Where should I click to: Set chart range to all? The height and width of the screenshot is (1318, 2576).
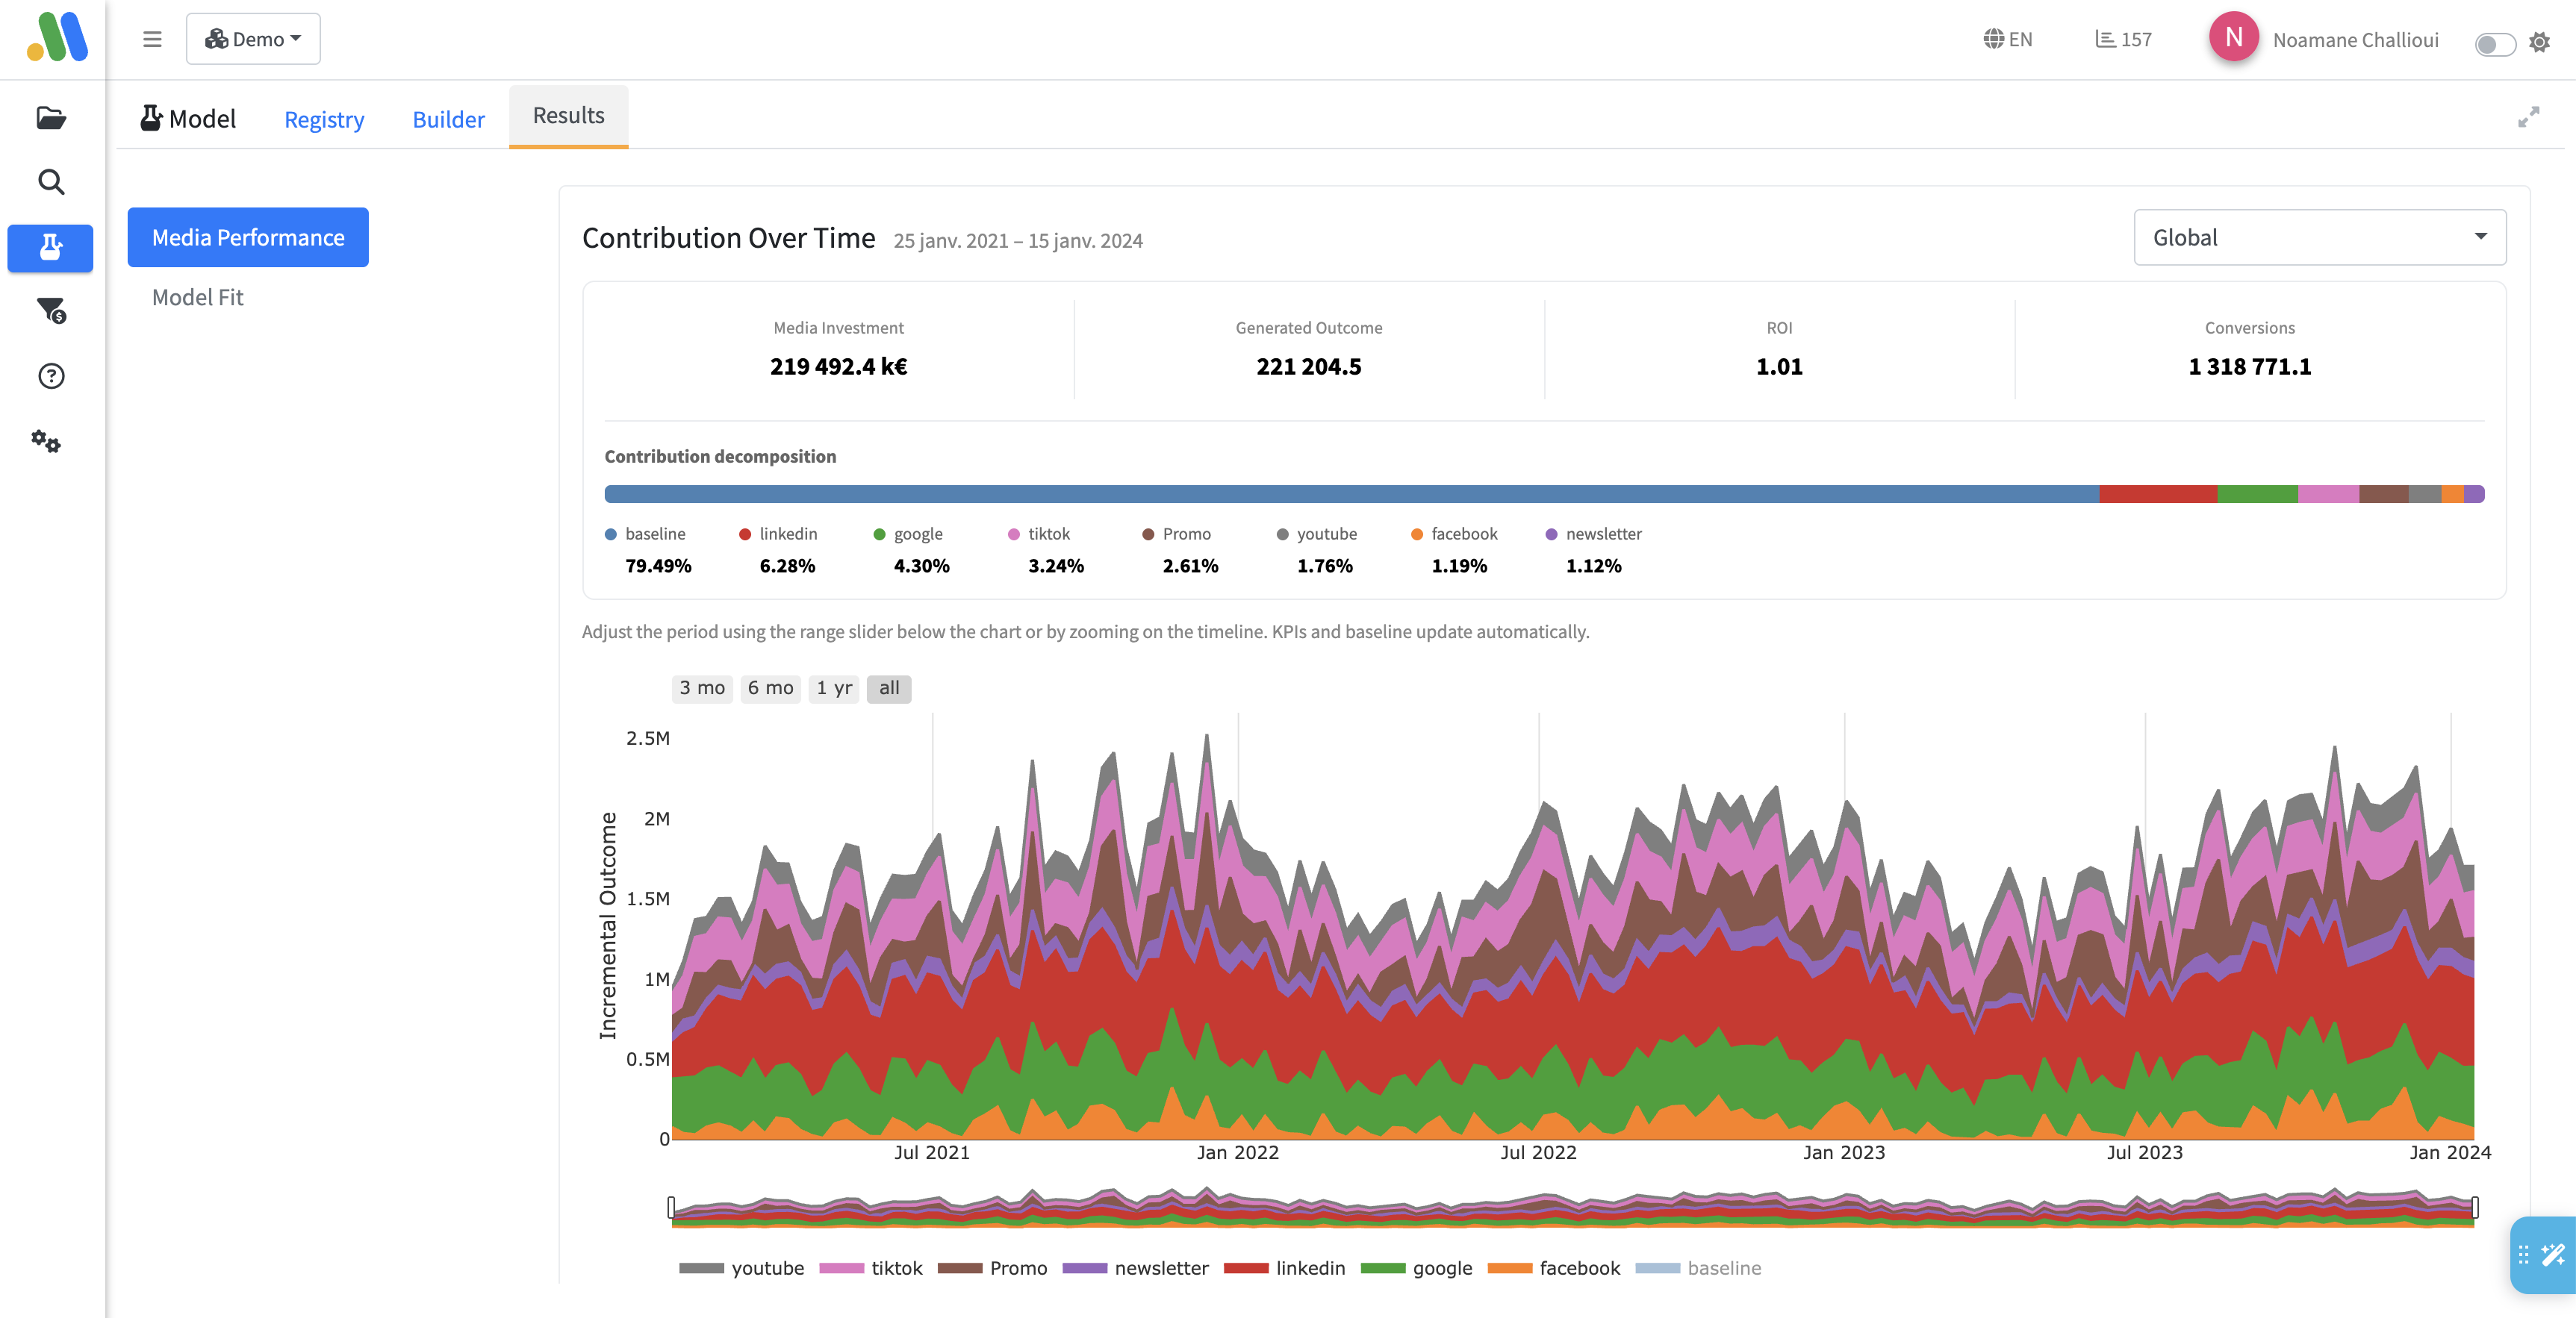pyautogui.click(x=889, y=687)
